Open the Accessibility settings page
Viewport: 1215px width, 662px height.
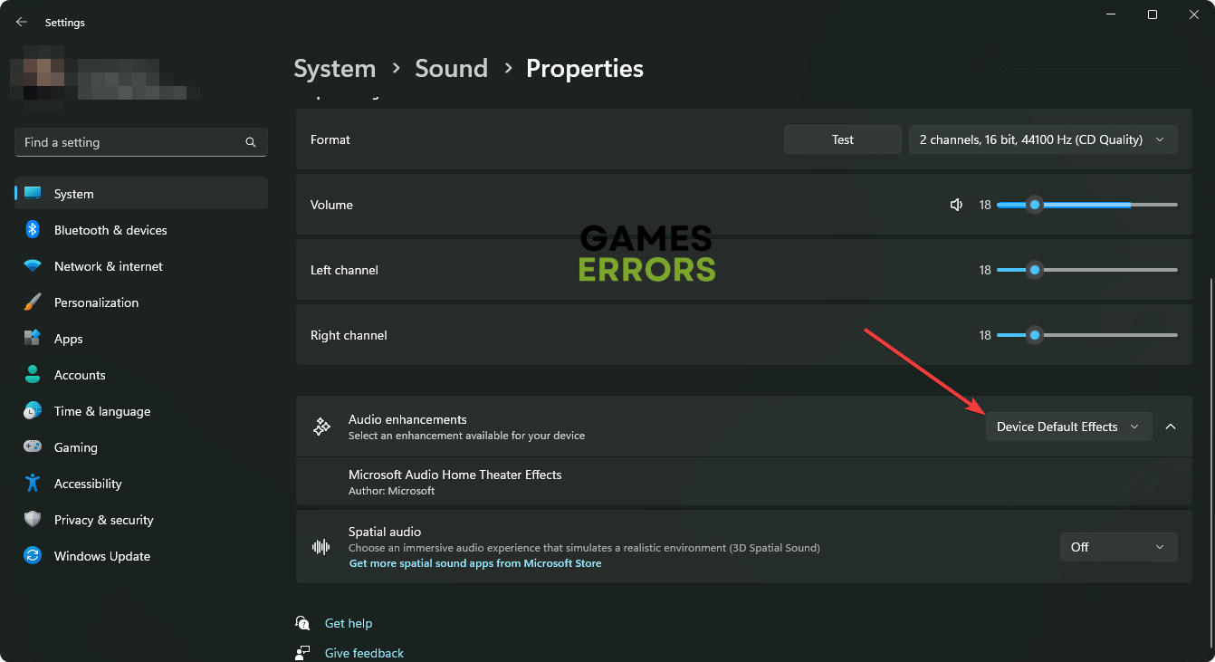[x=87, y=484]
